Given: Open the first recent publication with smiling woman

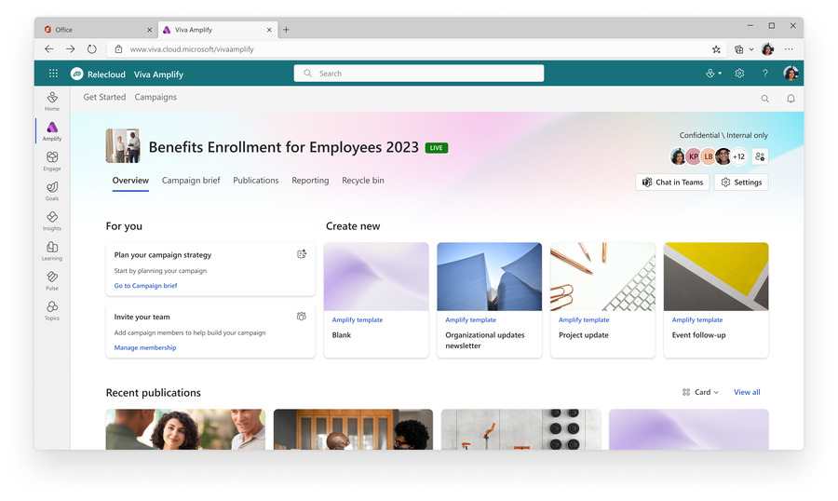Looking at the screenshot, I should point(185,429).
